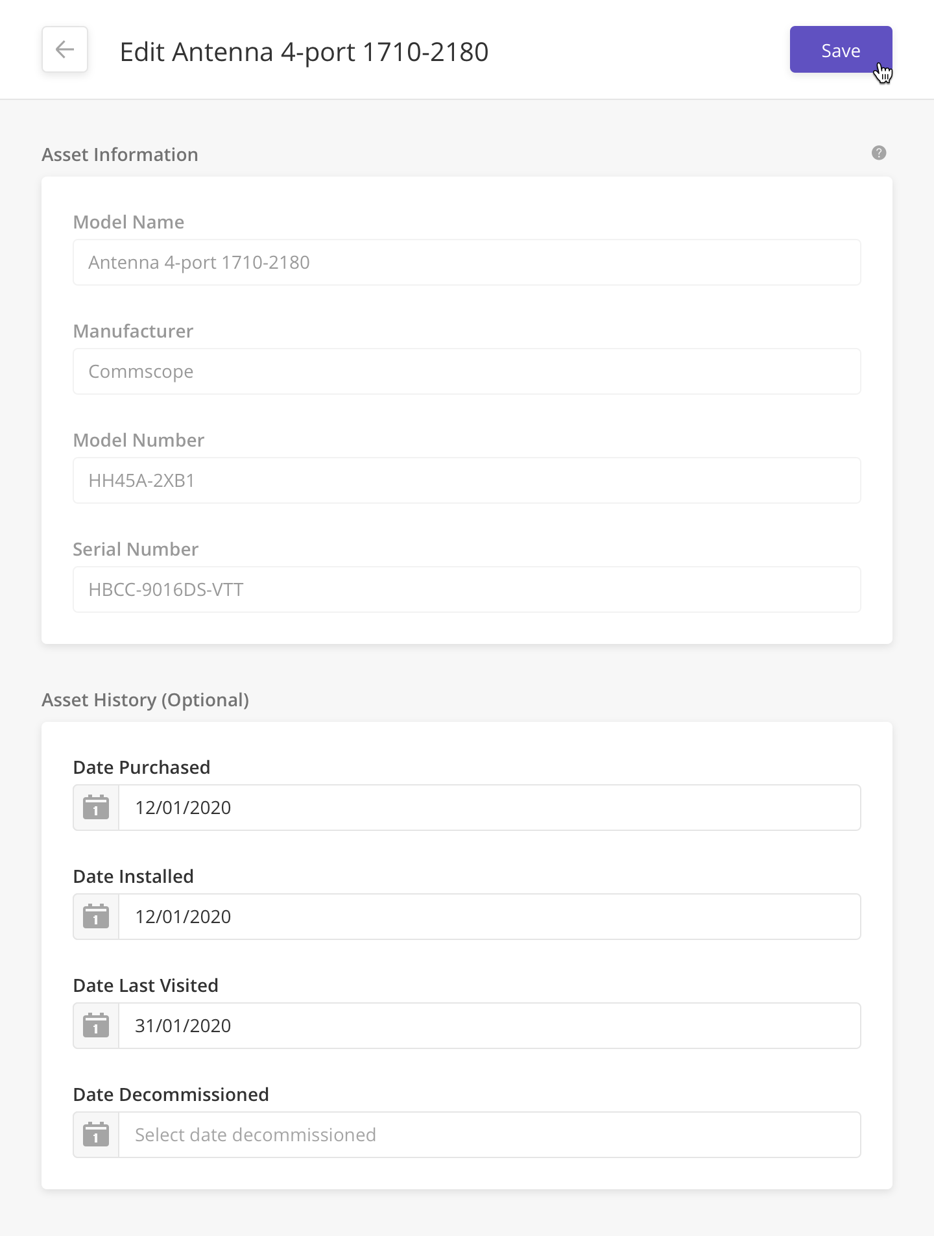
Task: Open calendar icon for Date Last Visited
Action: tap(96, 1026)
